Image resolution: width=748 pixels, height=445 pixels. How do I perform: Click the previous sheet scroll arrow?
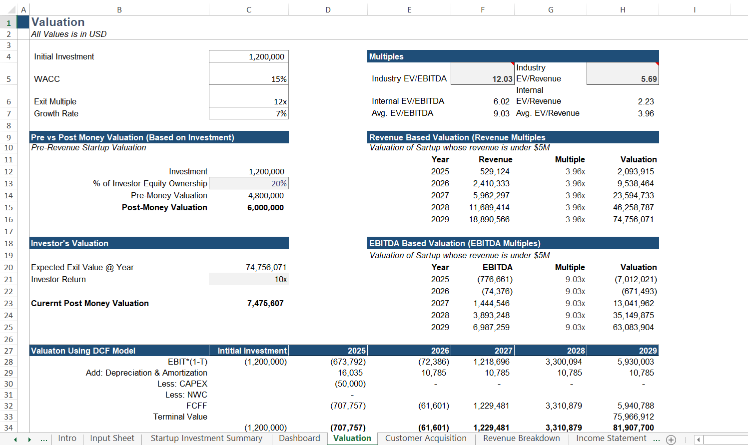[x=15, y=440]
